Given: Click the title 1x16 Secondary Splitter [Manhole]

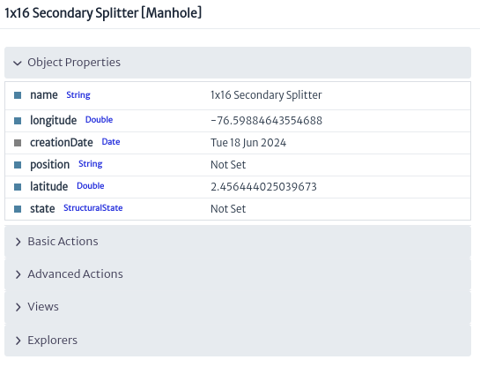Looking at the screenshot, I should tap(103, 13).
